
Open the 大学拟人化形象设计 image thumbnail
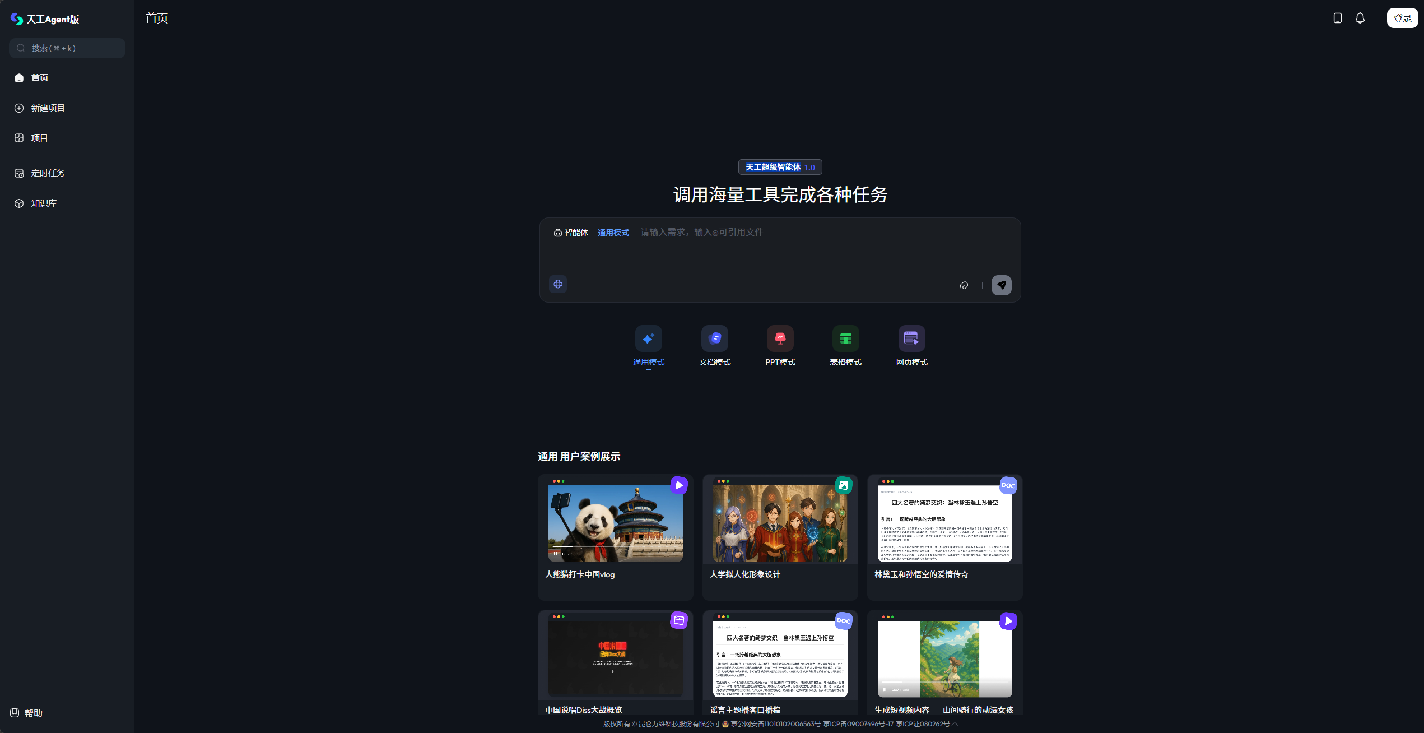pos(780,522)
